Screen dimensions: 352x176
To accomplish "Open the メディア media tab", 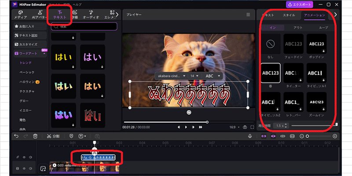I will 20,15.
